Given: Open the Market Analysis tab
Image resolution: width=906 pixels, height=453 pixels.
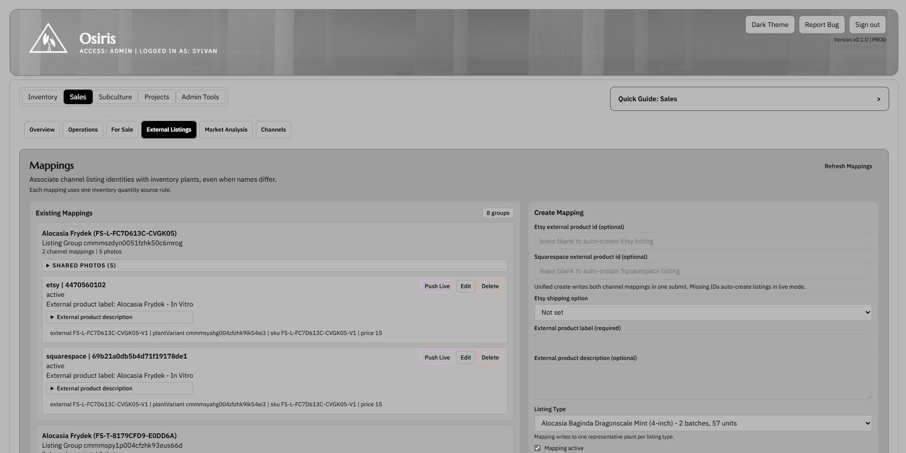Looking at the screenshot, I should [226, 129].
